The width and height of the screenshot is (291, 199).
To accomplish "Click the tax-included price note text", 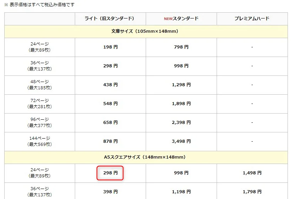I will (x=39, y=5).
